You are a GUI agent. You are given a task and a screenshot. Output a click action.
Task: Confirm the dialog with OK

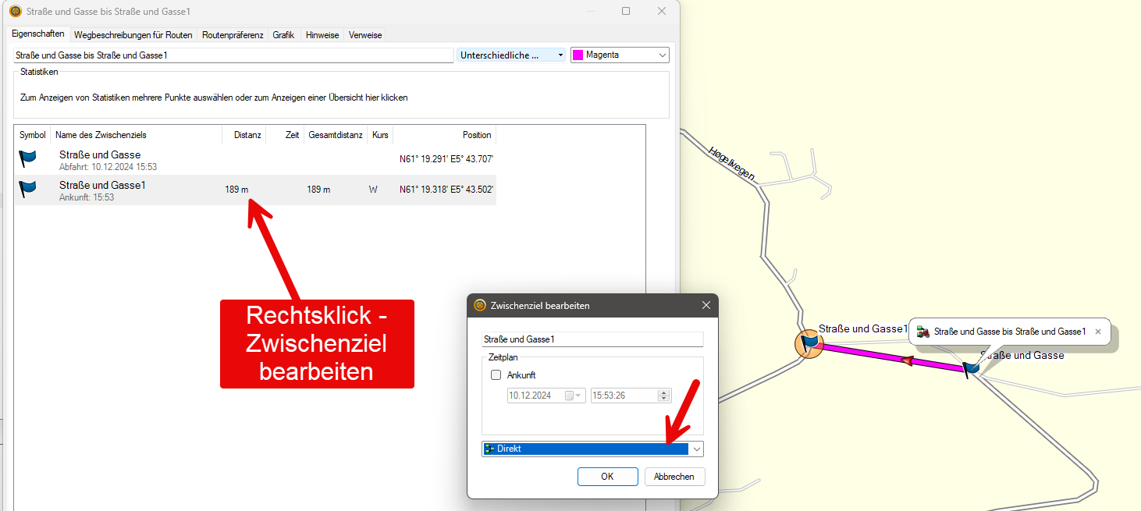[607, 477]
